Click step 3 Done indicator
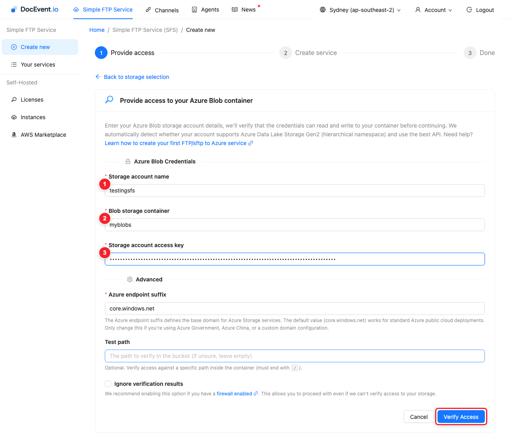The image size is (510, 448). coord(479,53)
